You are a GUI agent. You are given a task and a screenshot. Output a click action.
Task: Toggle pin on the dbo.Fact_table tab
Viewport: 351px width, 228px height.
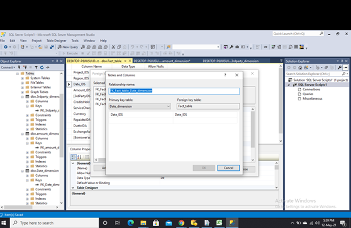125,61
